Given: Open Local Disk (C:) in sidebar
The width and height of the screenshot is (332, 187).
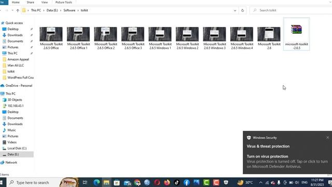Looking at the screenshot, I should click(17, 149).
